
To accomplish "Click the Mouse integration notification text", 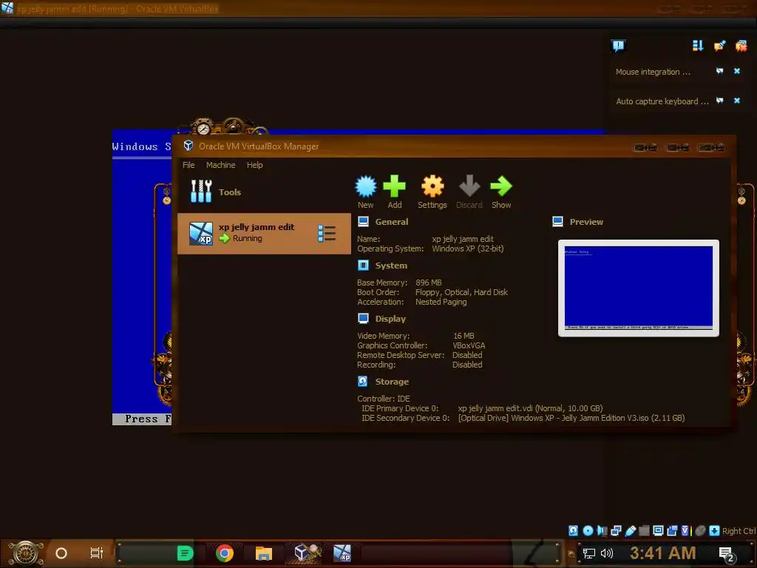I will (653, 72).
